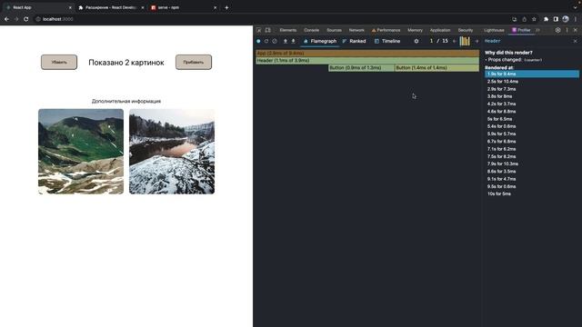Close the DevTools panel

(576, 30)
